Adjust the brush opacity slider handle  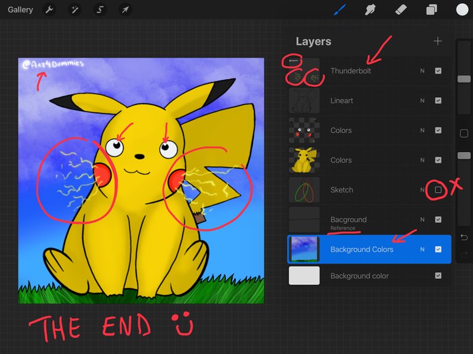pyautogui.click(x=464, y=156)
